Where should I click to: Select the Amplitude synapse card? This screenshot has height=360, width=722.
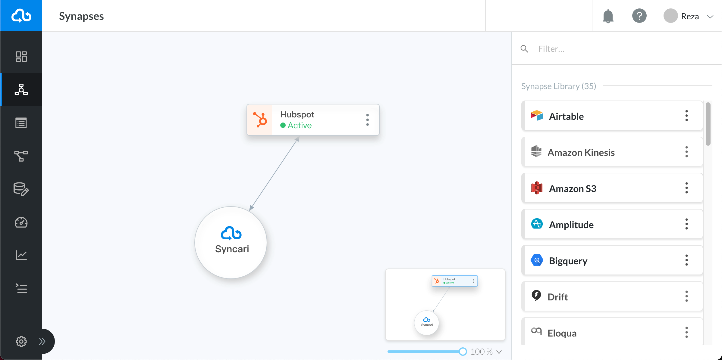point(612,225)
